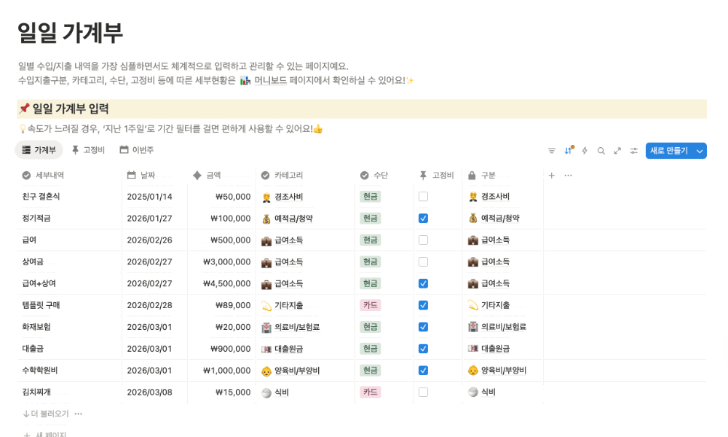Screen dimensions: 728x437
Task: Click the pink 카드 tag for 템플릿 구매
Action: [371, 305]
